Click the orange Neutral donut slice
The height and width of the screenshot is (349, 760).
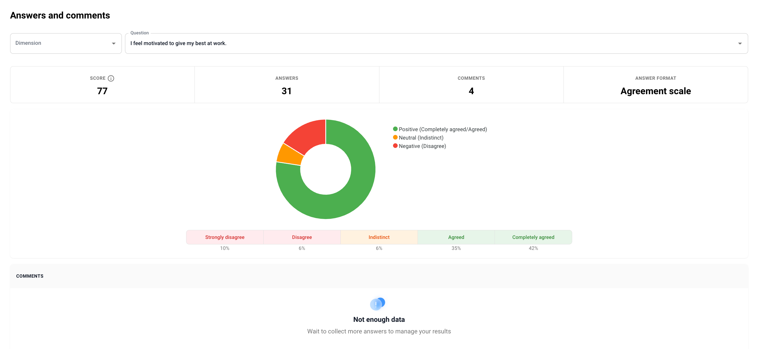pos(289,155)
